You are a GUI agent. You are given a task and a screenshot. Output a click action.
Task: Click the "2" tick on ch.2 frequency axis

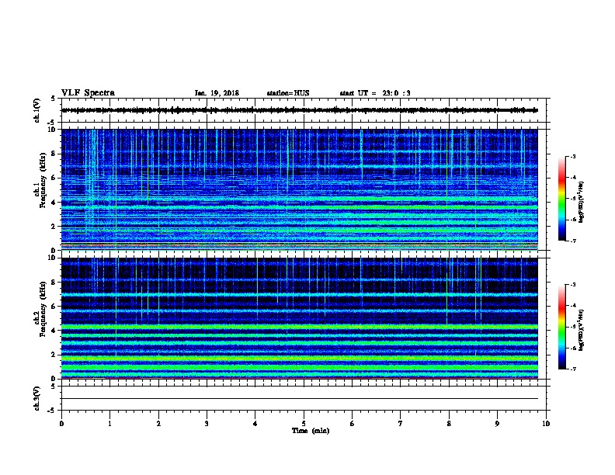(54, 355)
